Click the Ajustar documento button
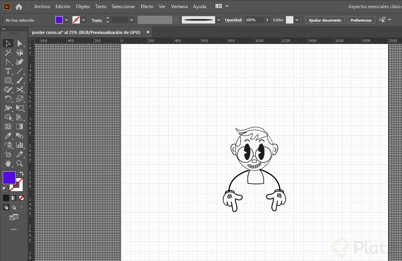 tap(325, 20)
